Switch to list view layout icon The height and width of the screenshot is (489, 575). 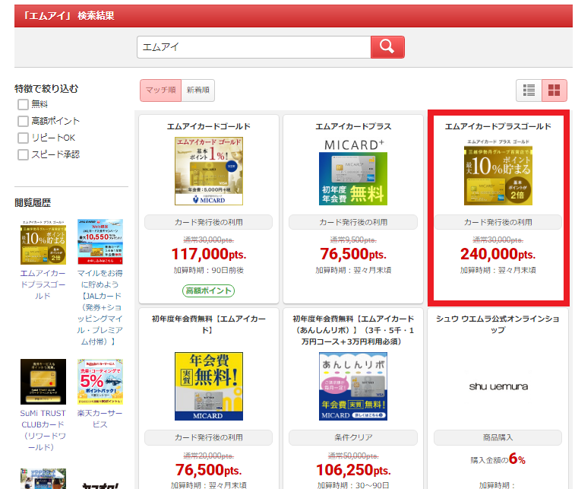(529, 90)
